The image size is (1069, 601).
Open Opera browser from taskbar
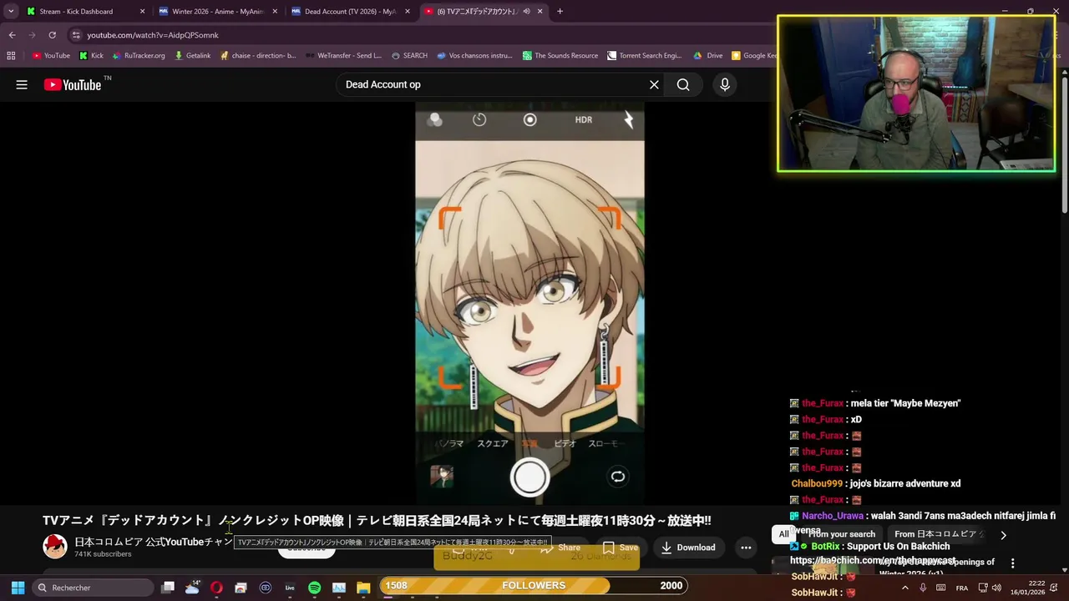pos(217,588)
